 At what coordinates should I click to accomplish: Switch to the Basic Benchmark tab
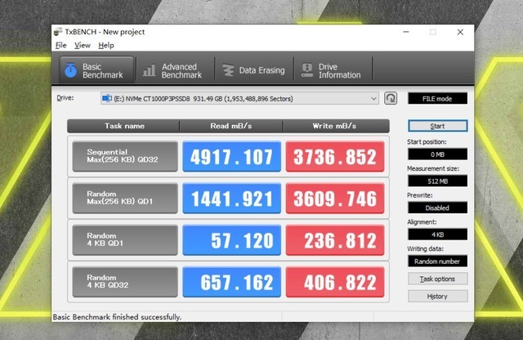[96, 70]
